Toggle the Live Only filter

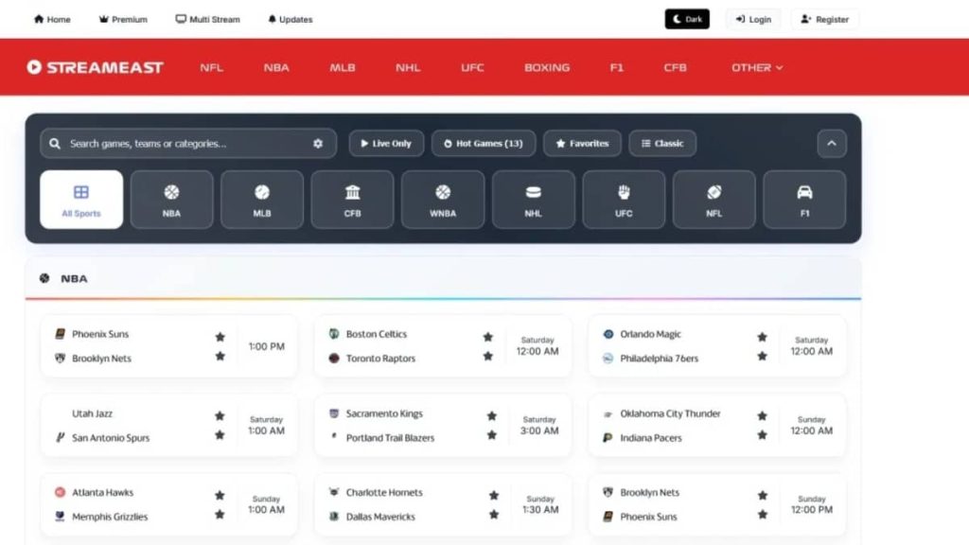(x=386, y=144)
